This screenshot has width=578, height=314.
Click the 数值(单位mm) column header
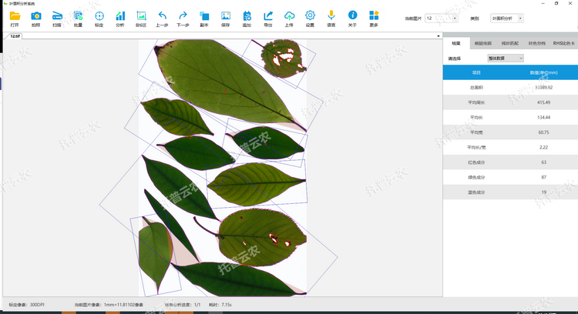(x=543, y=72)
